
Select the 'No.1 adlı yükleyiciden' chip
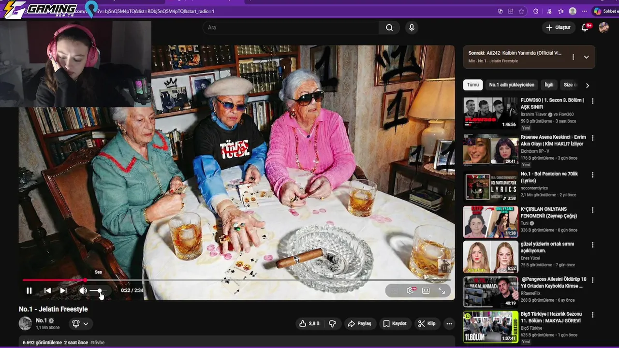tap(512, 85)
